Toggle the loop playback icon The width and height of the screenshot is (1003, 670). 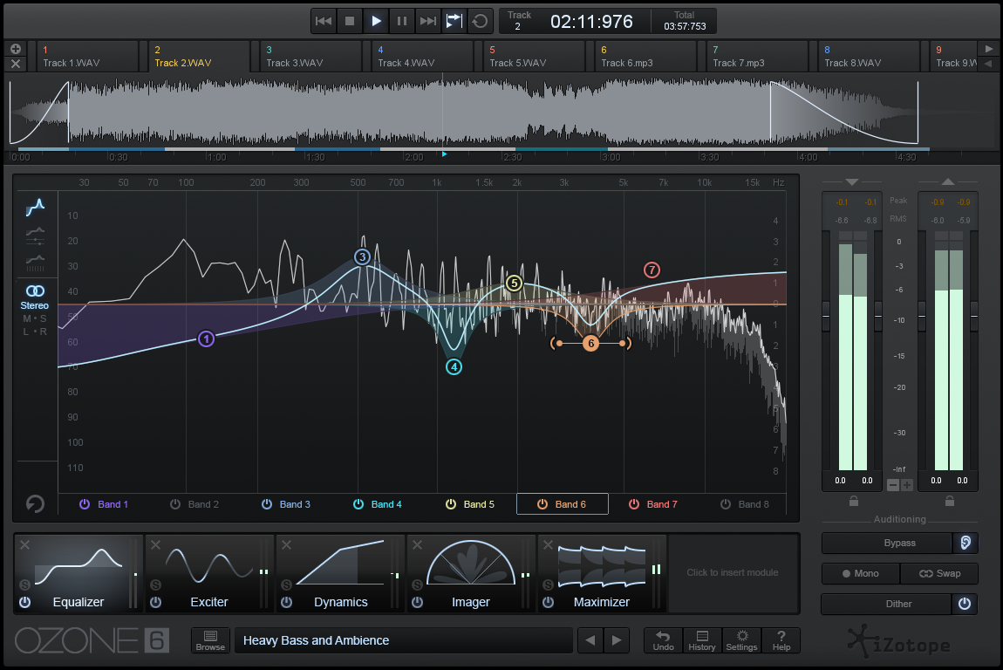tap(480, 21)
